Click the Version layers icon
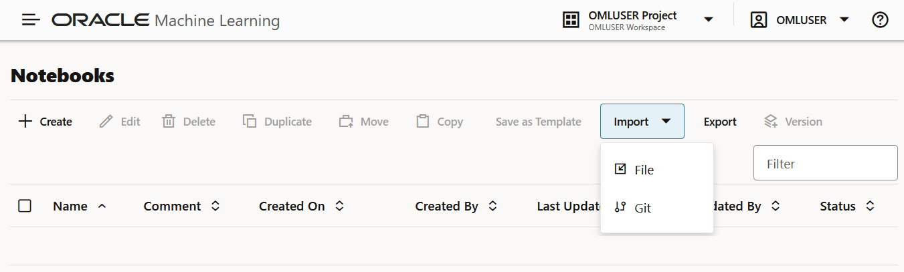Screen dimensions: 904x272 [771, 122]
